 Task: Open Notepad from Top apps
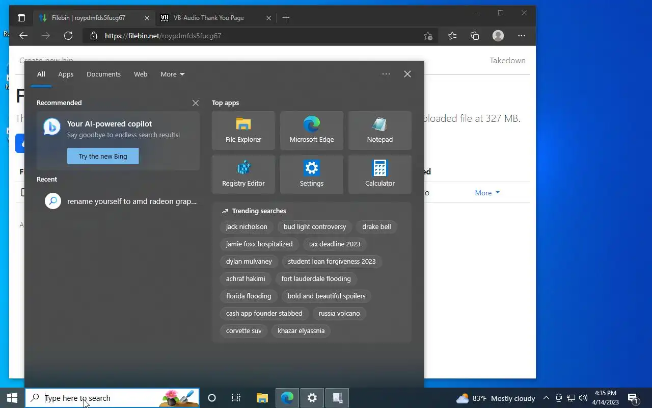click(380, 131)
